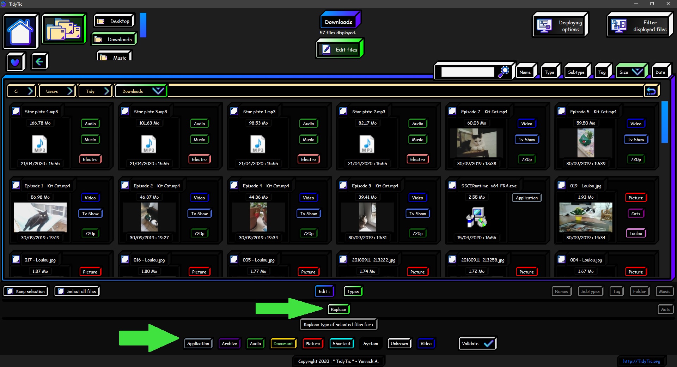Choose the Video type

tap(426, 344)
